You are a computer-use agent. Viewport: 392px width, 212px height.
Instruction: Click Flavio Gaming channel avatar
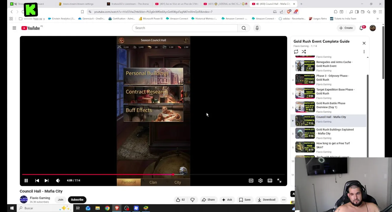tap(24, 199)
